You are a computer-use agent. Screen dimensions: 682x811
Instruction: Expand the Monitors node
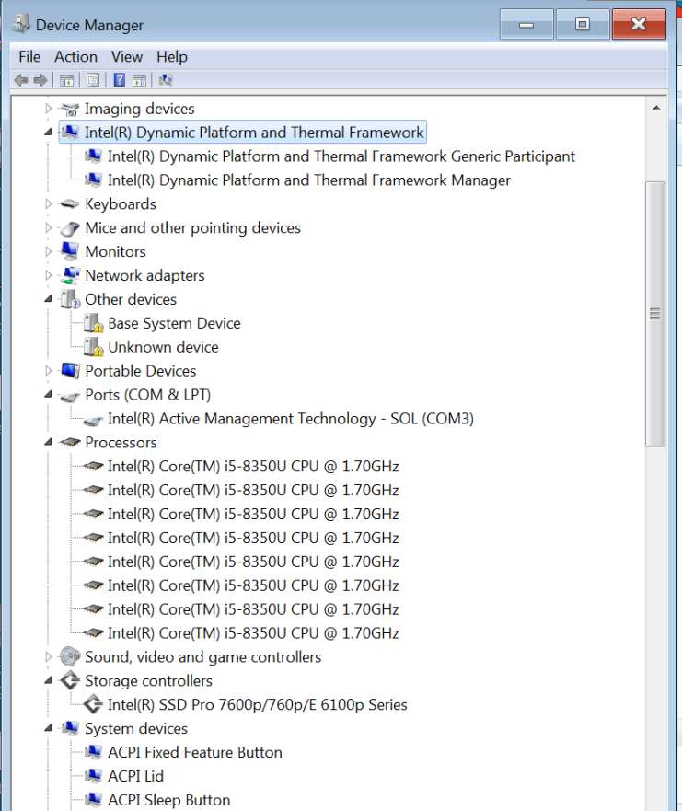tap(48, 251)
